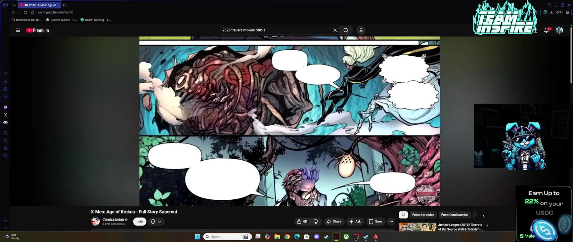573x242 pixels.
Task: Expand the notification bell options dropdown
Action: (x=160, y=221)
